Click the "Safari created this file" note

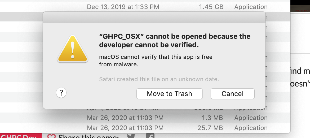pos(159,79)
